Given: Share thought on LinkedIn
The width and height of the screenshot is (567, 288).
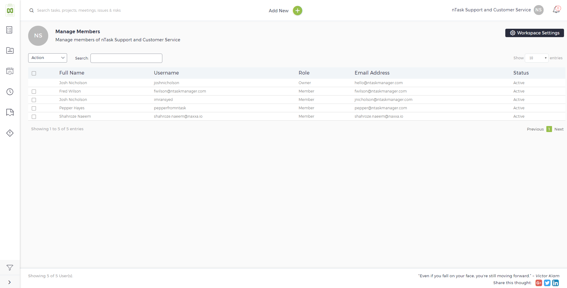Looking at the screenshot, I should 556,283.
